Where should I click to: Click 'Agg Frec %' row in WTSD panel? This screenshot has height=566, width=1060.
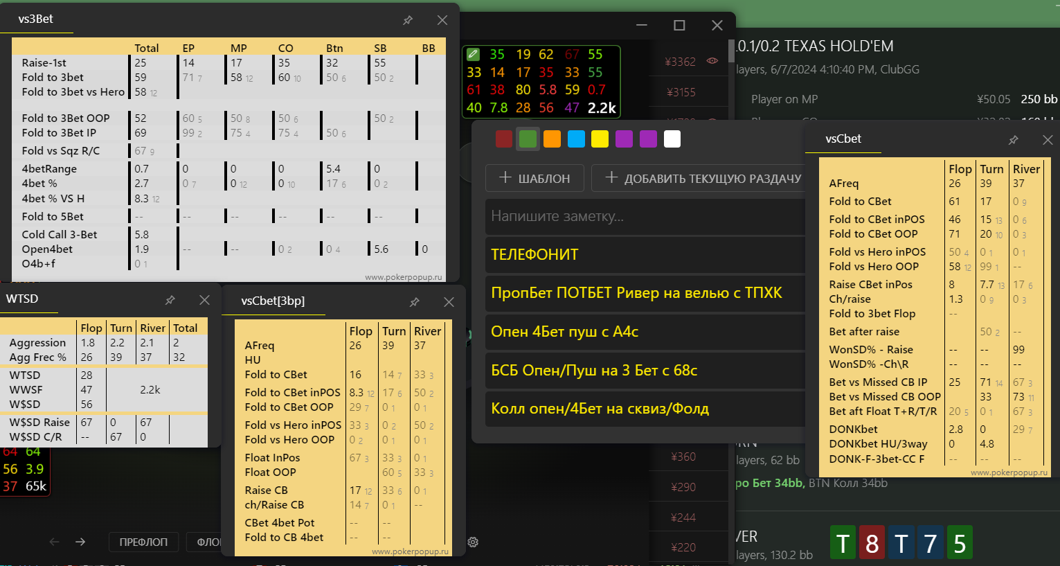coord(38,357)
